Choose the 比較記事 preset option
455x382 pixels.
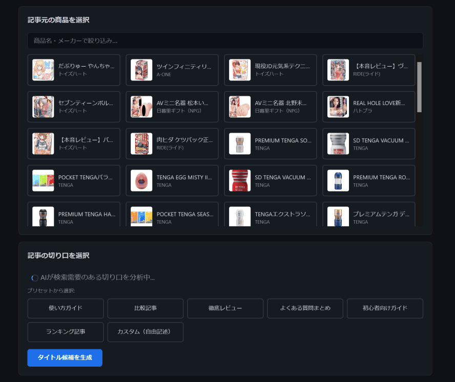pos(146,308)
